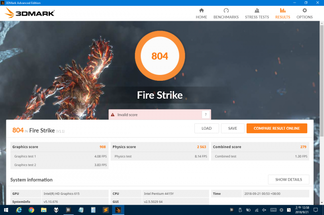The height and width of the screenshot is (215, 324).
Task: Open the question mark help for invalid score
Action: 206,114
